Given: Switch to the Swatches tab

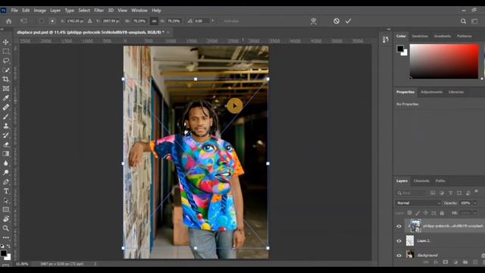Looking at the screenshot, I should [x=420, y=36].
